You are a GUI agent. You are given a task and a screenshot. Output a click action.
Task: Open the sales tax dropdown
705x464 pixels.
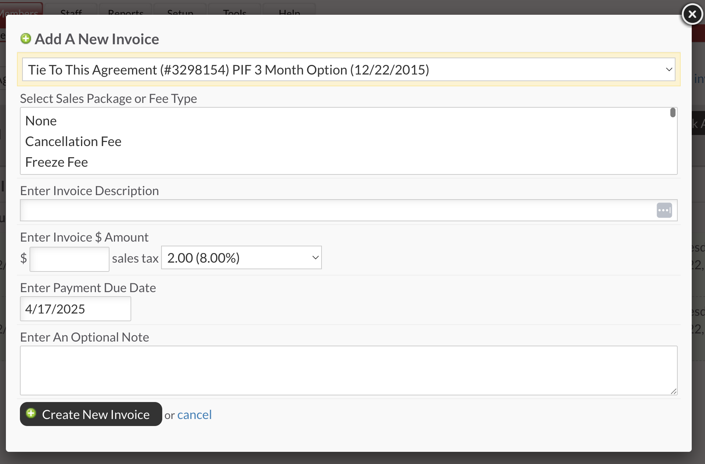[x=241, y=257]
